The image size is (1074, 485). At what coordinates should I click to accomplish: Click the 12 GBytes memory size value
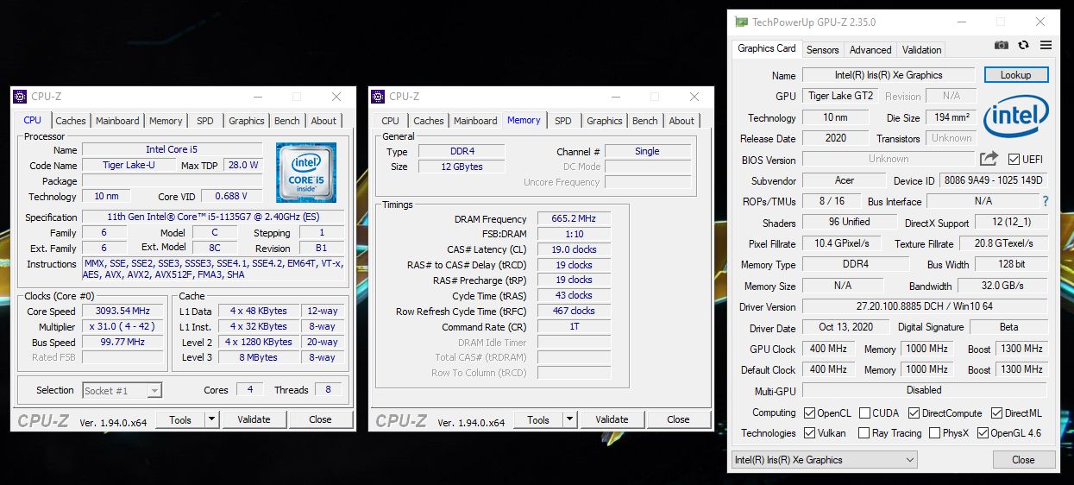point(462,167)
